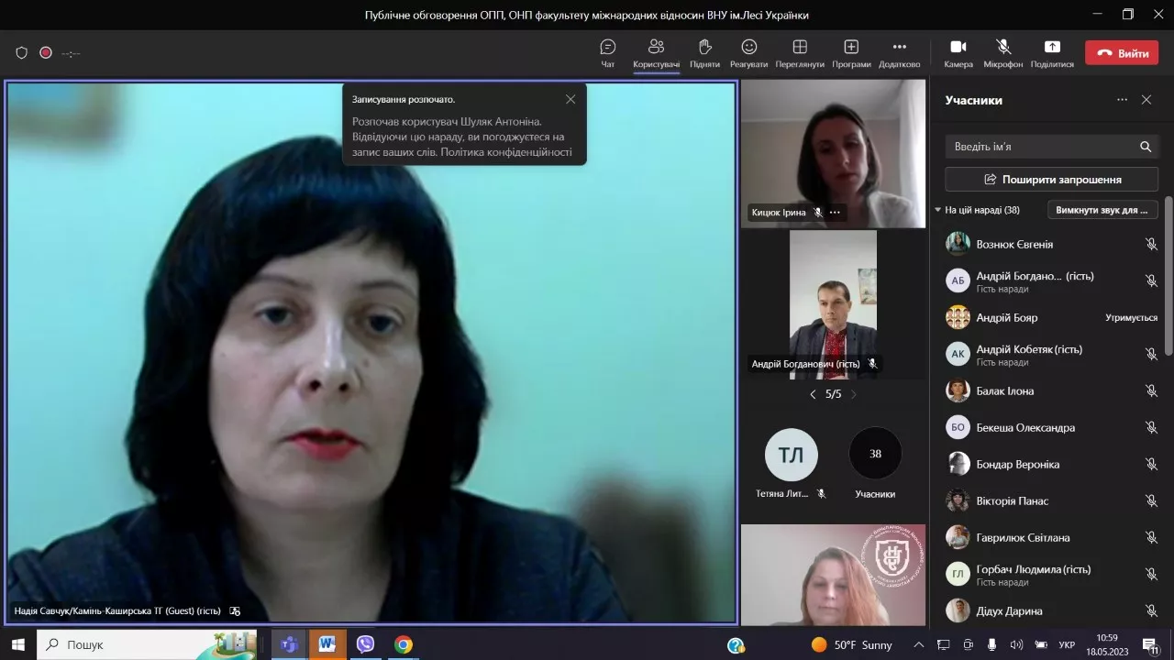Open Viber from the taskbar
The width and height of the screenshot is (1174, 660).
[x=365, y=644]
